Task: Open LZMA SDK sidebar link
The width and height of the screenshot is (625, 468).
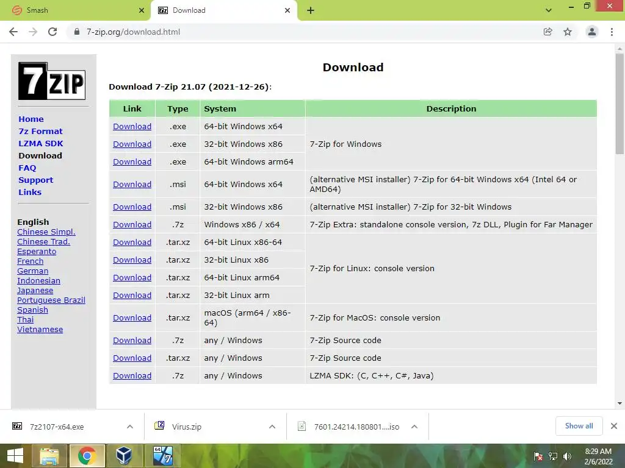Action: (x=41, y=143)
